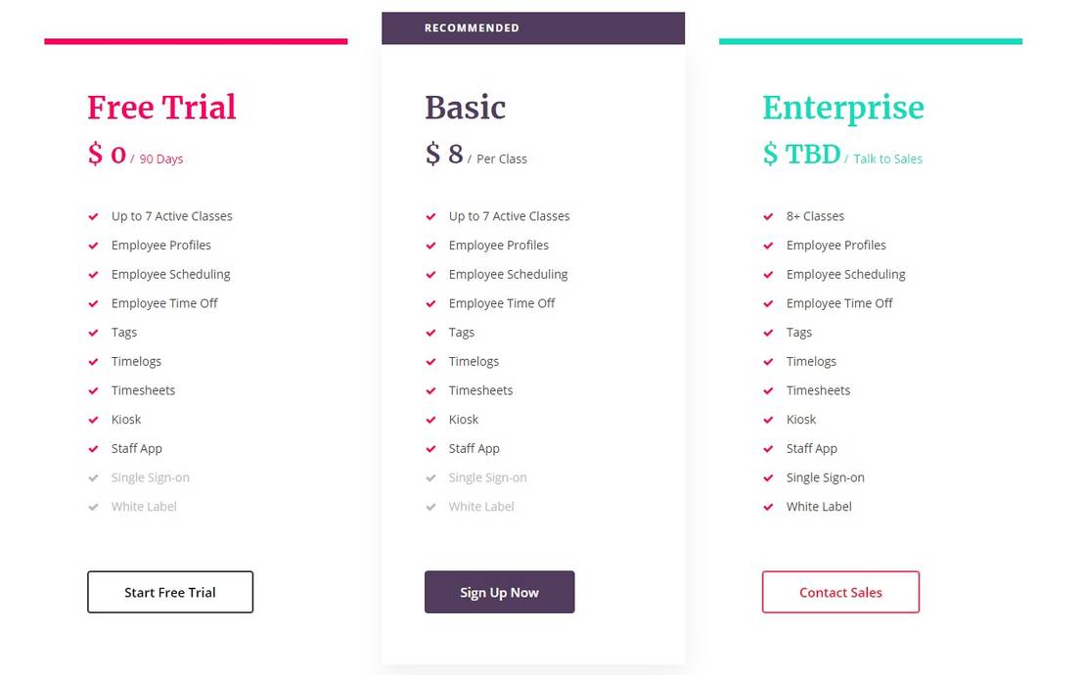Select the checkmark next to Tags under Basic
Viewport: 1084px width, 675px height.
(x=430, y=333)
